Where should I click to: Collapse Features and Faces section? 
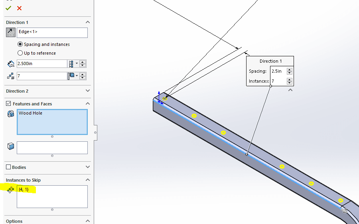(87, 104)
